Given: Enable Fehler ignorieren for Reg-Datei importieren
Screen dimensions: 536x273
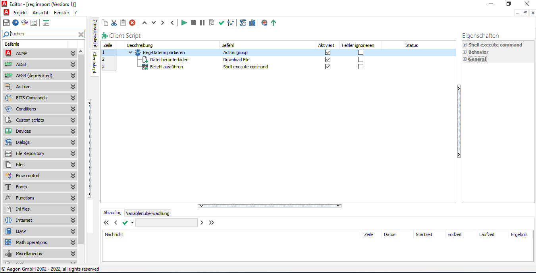Looking at the screenshot, I should (x=361, y=52).
